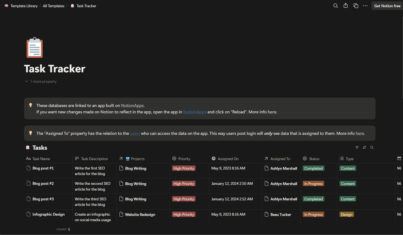Click the clipboard page icon above title

click(35, 48)
